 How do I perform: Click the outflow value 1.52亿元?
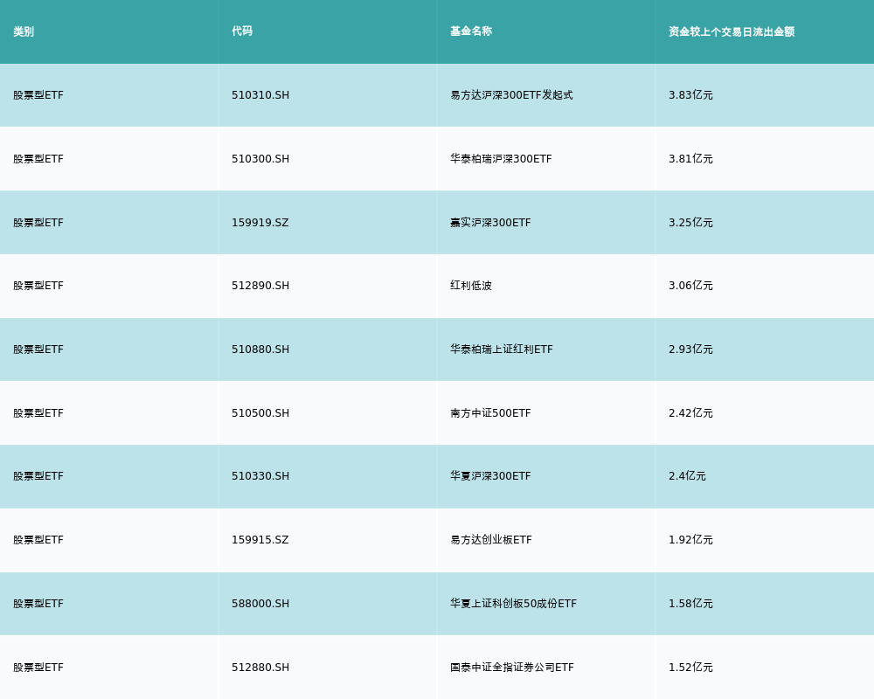point(690,668)
